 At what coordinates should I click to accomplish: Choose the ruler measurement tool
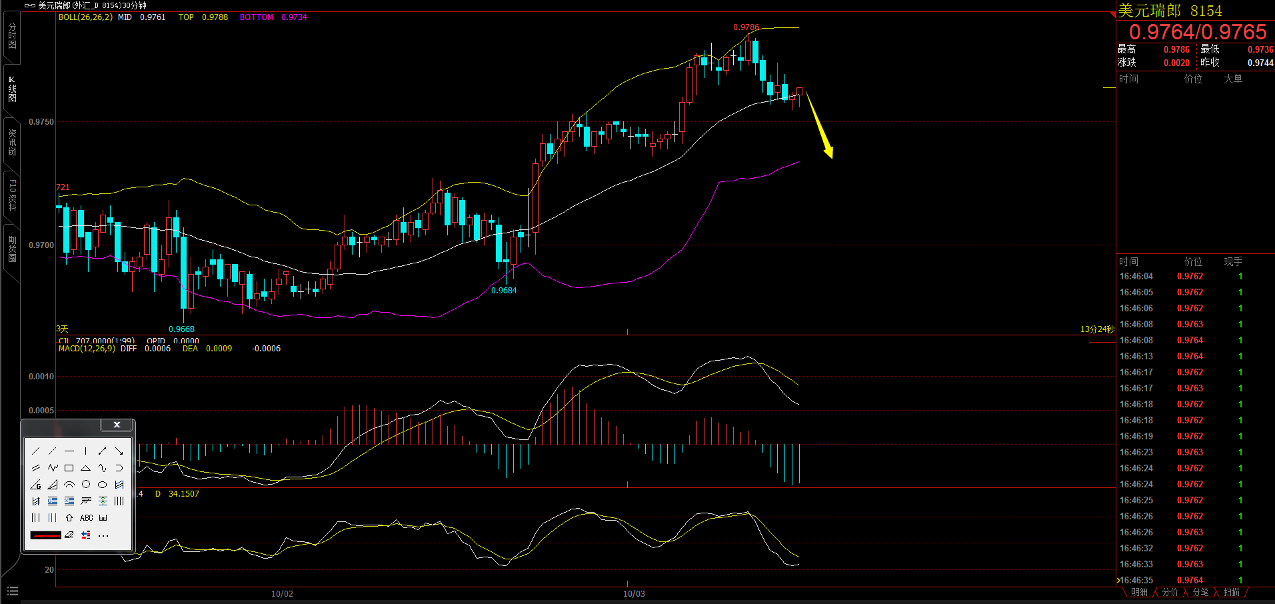coord(103,518)
